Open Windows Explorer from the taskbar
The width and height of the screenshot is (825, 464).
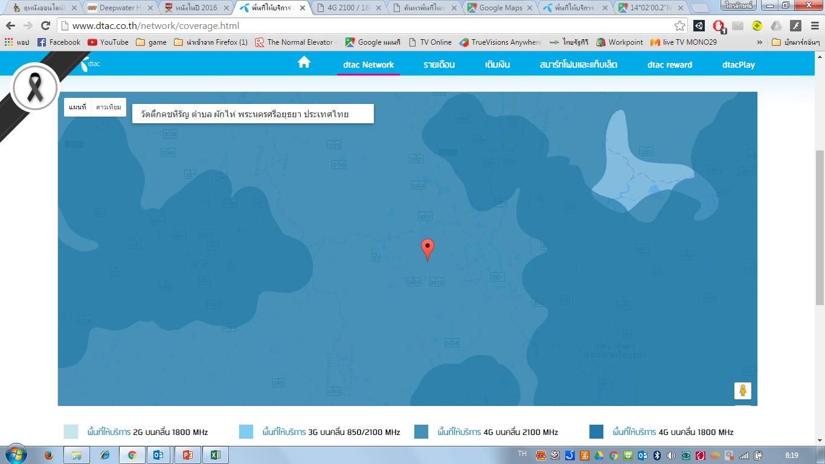click(76, 455)
